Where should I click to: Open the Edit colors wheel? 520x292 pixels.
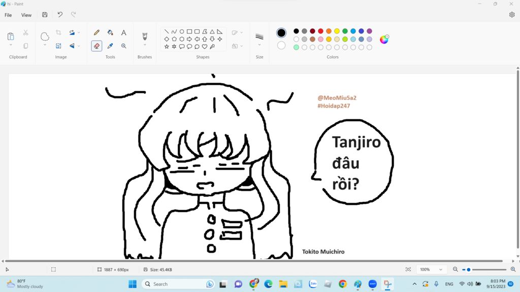click(x=384, y=40)
